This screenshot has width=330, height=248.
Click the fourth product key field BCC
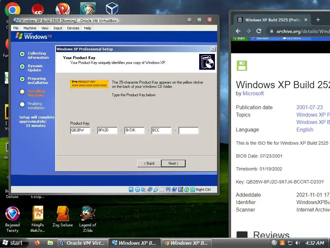tap(162, 130)
